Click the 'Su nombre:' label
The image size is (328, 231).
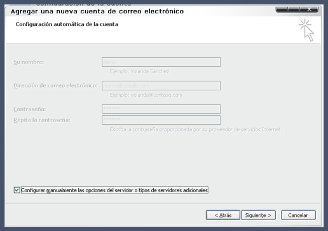pos(29,62)
